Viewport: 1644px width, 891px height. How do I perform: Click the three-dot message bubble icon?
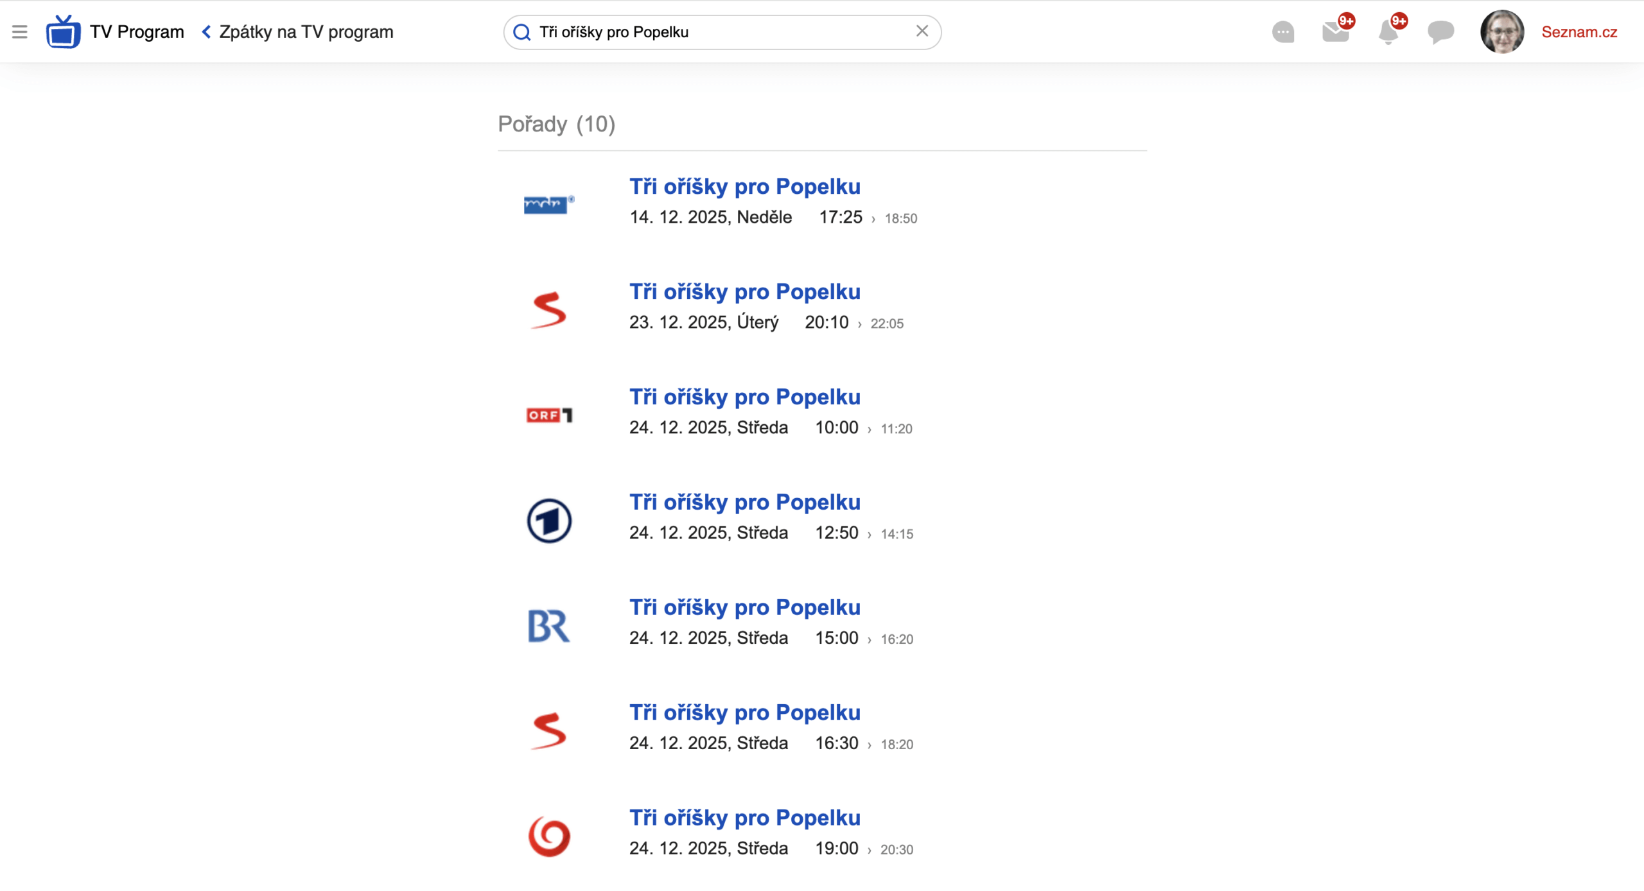pyautogui.click(x=1283, y=32)
